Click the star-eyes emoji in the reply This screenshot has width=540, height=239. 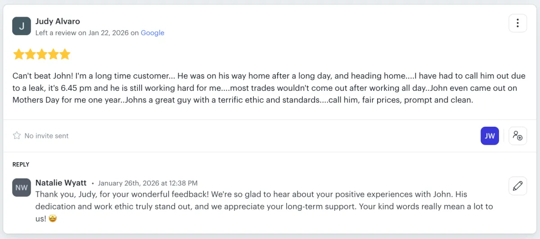tap(54, 219)
